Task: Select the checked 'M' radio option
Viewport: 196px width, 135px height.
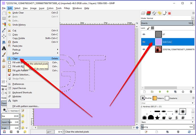Action: (x=3, y=89)
